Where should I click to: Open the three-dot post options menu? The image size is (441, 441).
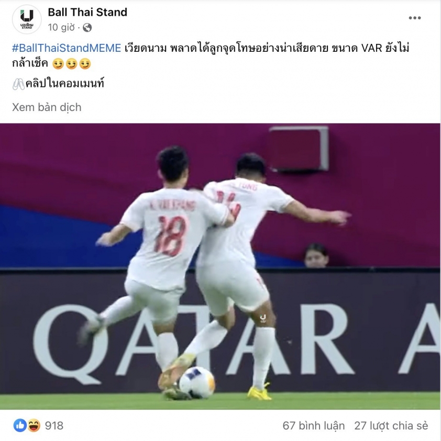(x=414, y=18)
